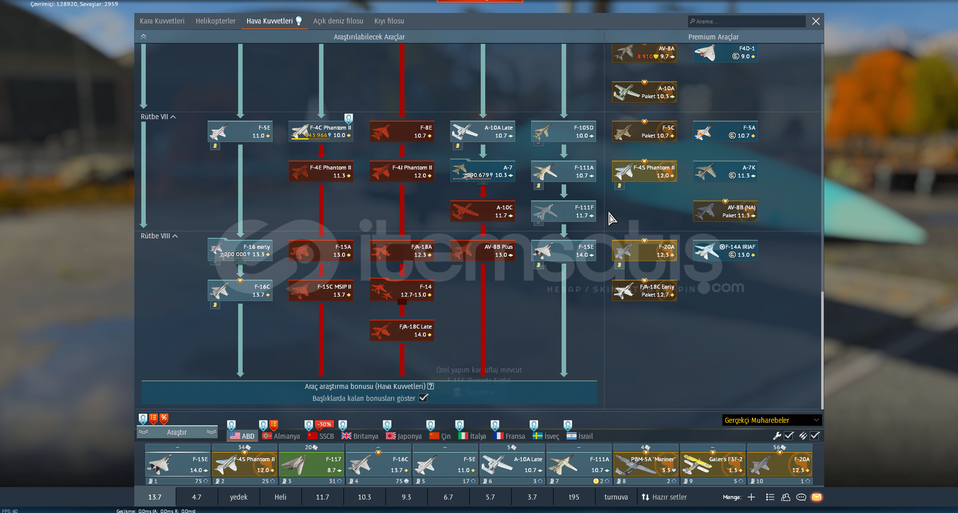958x513 pixels.
Task: Select the premium A-7K card
Action: click(x=725, y=171)
